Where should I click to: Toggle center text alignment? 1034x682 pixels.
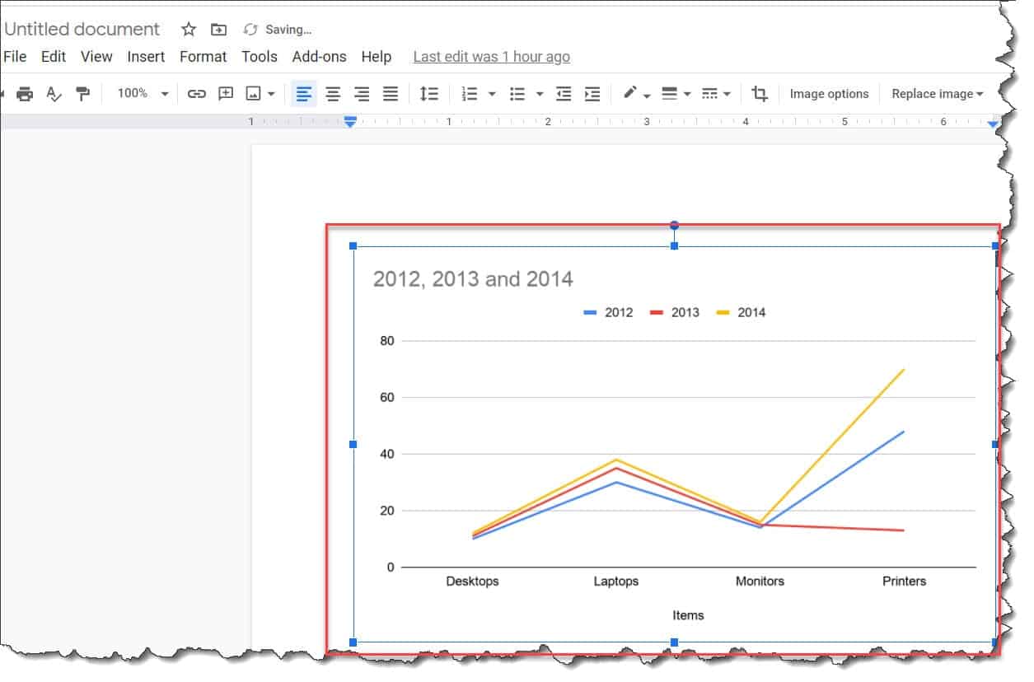(x=333, y=93)
